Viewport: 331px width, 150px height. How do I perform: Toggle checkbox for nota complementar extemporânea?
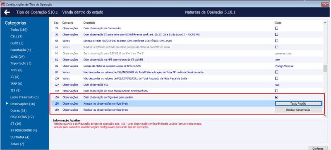point(276,91)
